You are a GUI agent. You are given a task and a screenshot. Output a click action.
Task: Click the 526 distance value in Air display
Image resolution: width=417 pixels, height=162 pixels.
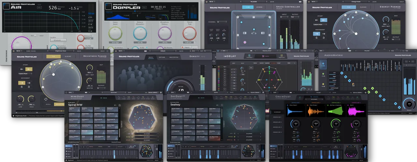[x=53, y=7]
